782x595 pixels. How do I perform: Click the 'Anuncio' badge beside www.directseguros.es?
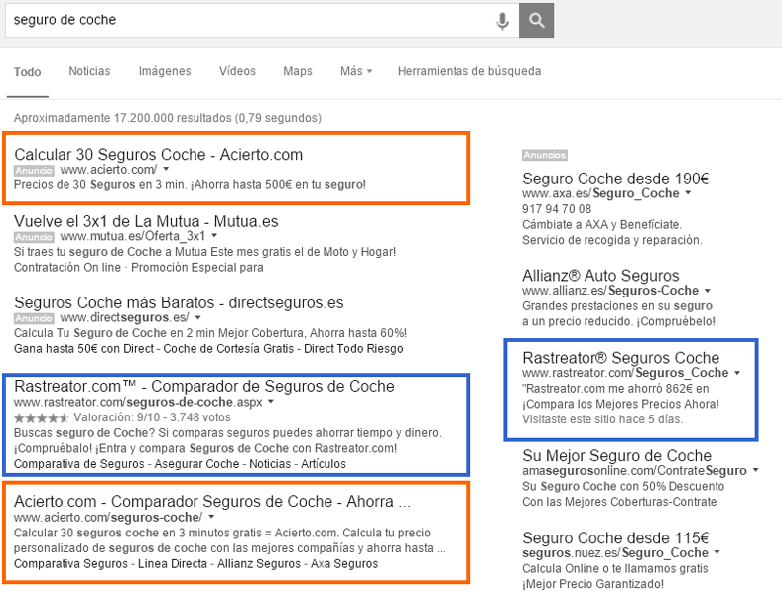click(34, 319)
